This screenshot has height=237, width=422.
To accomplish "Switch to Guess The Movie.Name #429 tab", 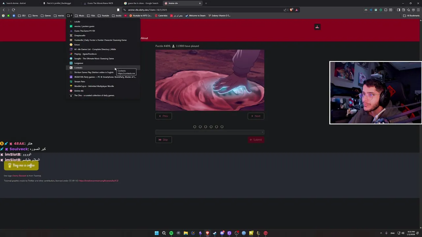I will (x=101, y=3).
